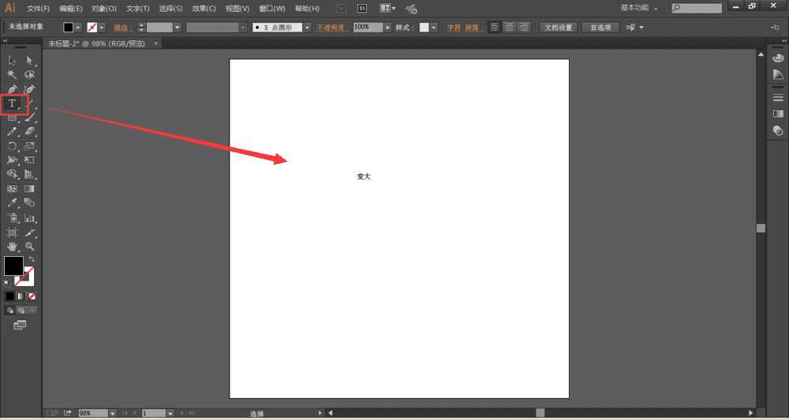Screen dimensions: 789x420
Task: Select the Direct Selection tool
Action: coord(30,61)
